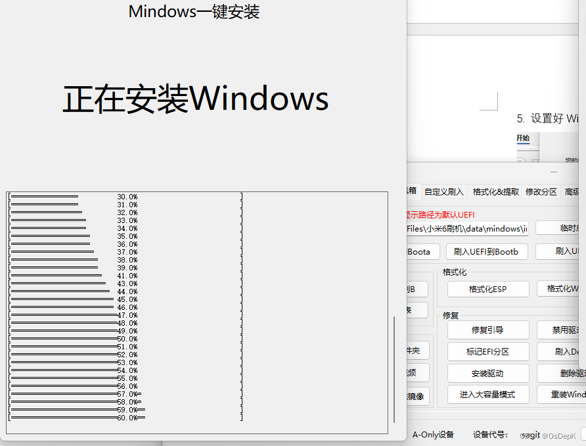
Task: Click the 33.0% progress line in the log
Action: [125, 220]
